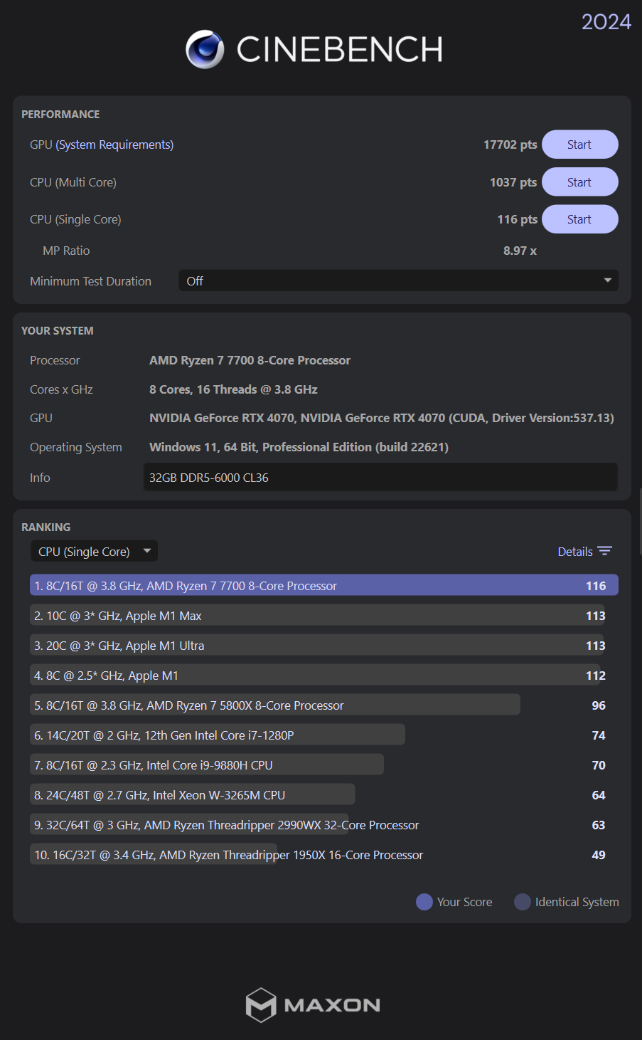Click the Details filter icon
Screen dimensions: 642x1040
(x=605, y=552)
